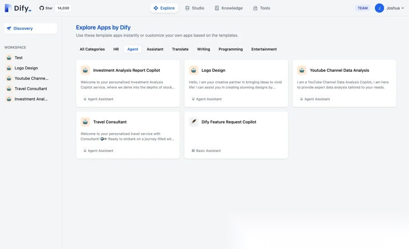Click Agent Assistant icon on Investment card
This screenshot has height=249, width=409.
[x=85, y=99]
